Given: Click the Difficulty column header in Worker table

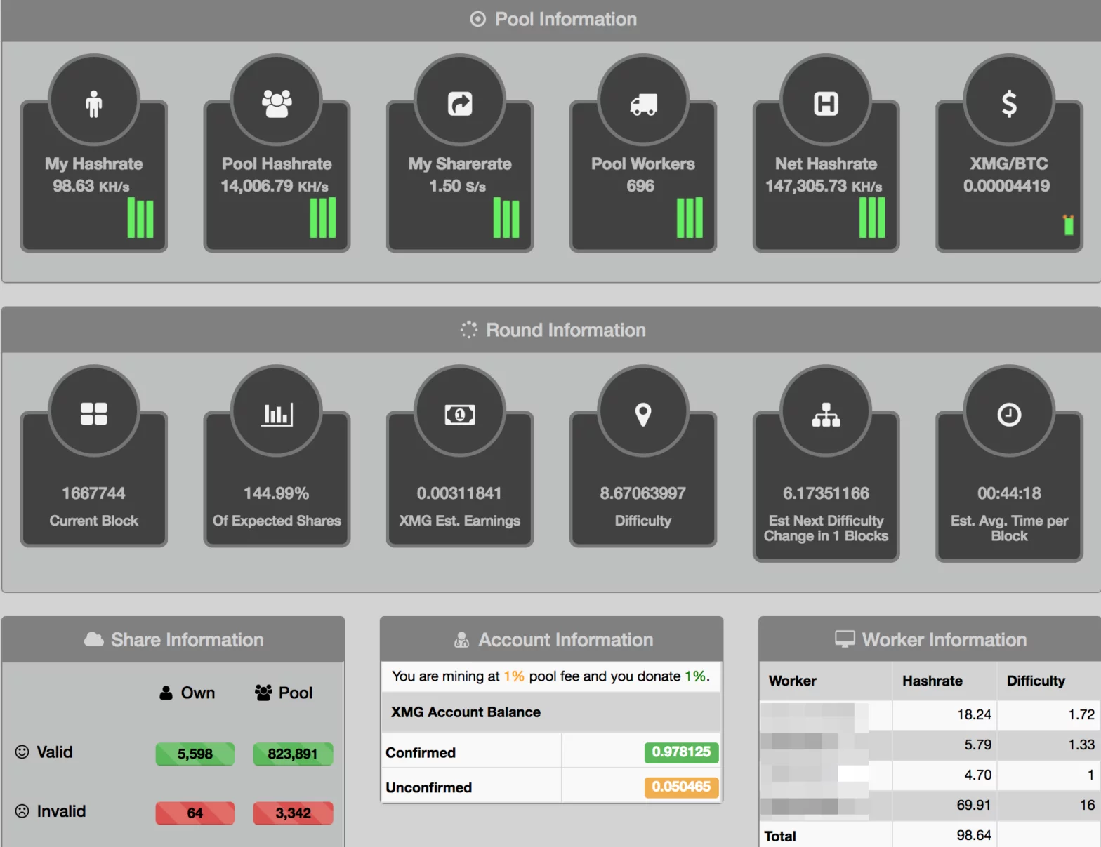Looking at the screenshot, I should coord(1036,681).
